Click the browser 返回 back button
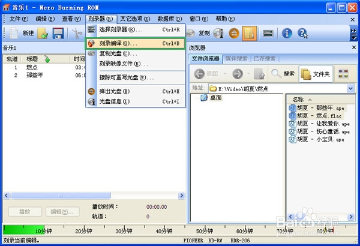The width and height of the screenshot is (360, 246). [206, 74]
